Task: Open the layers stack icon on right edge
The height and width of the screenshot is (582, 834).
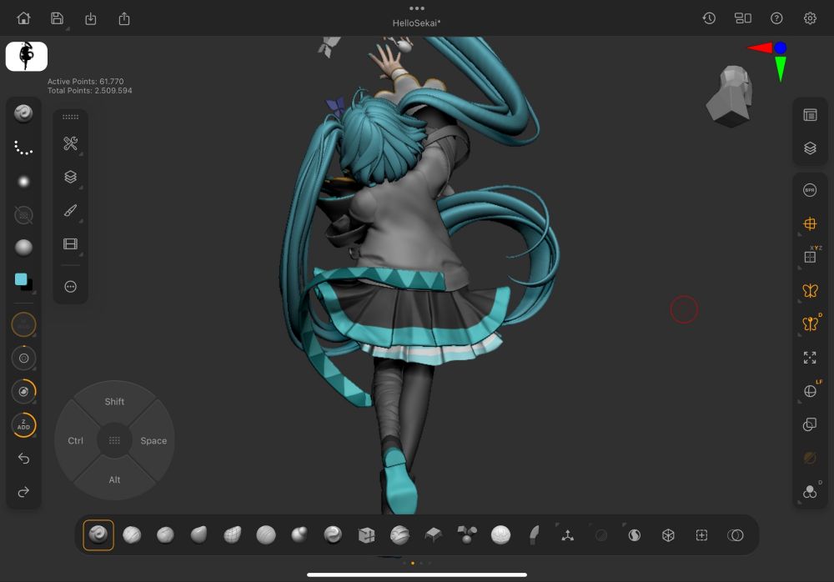Action: pyautogui.click(x=810, y=148)
